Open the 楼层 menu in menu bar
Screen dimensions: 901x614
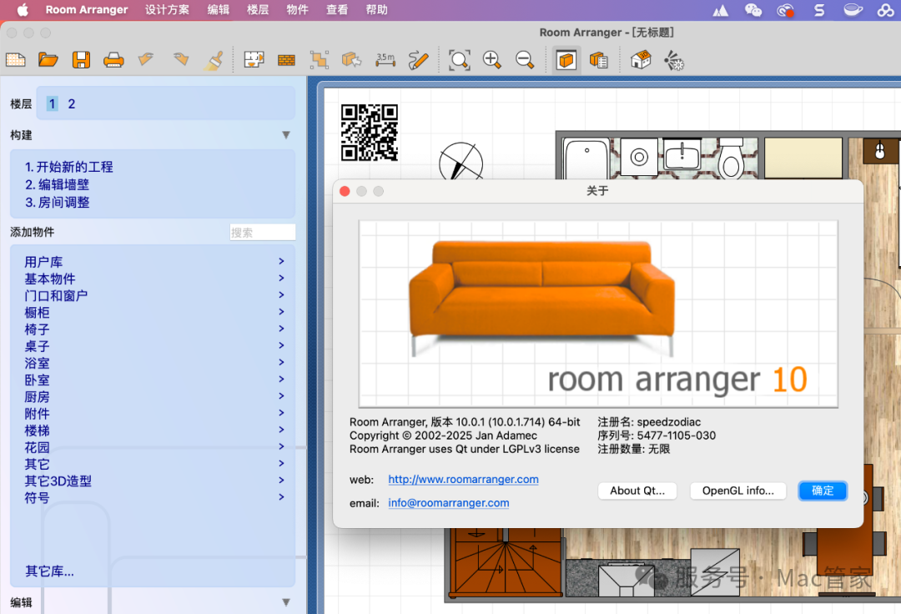click(258, 10)
